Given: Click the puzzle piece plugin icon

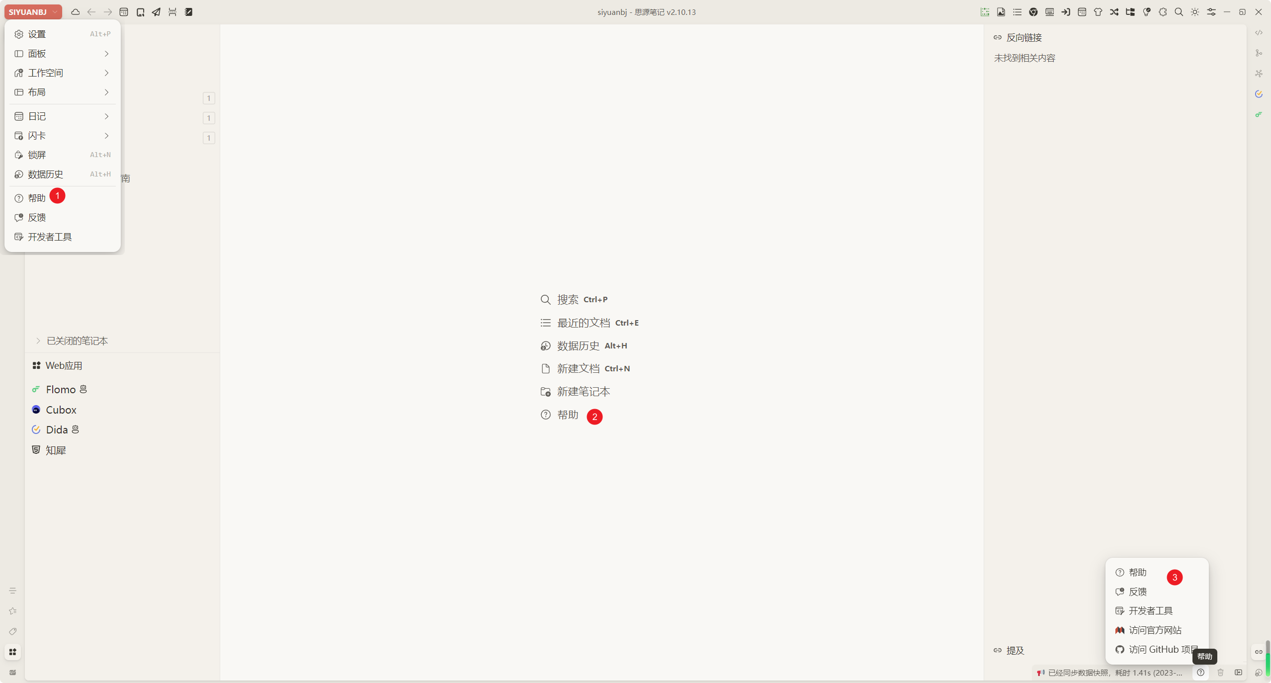Looking at the screenshot, I should (x=1163, y=12).
